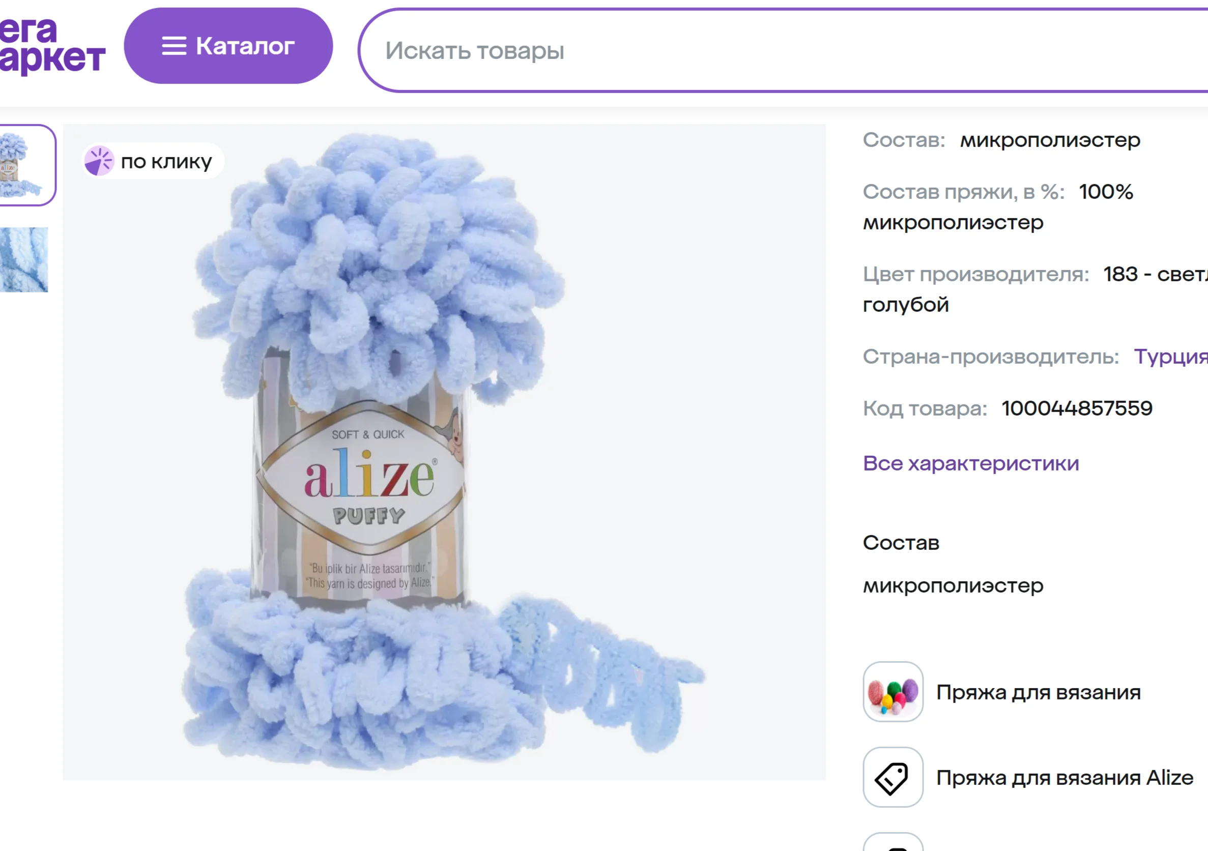Image resolution: width=1208 pixels, height=851 pixels.
Task: Click the purple 'по клику' badge icon
Action: point(99,161)
